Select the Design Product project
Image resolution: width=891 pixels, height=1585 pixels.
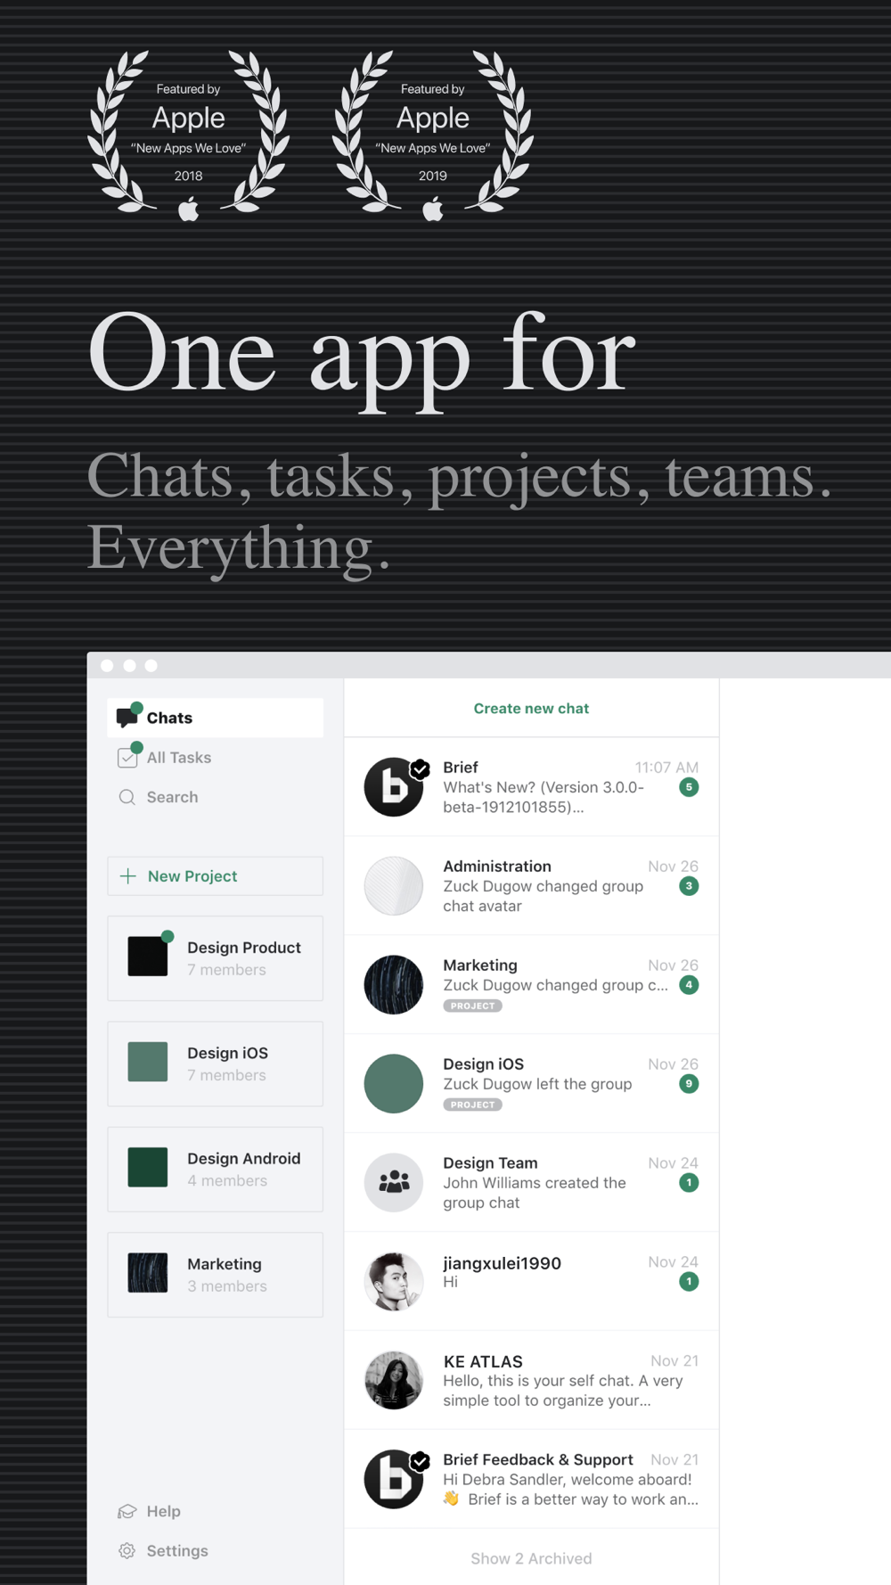click(x=215, y=958)
